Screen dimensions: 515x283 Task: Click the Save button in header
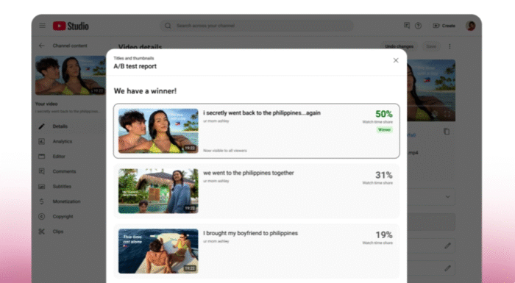[x=431, y=46]
